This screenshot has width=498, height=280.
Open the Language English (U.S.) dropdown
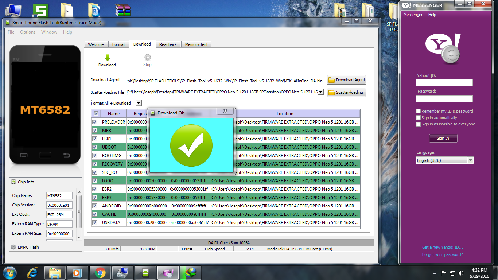point(470,160)
